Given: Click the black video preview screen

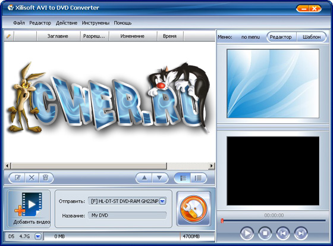Looking at the screenshot, I should click(x=273, y=171).
